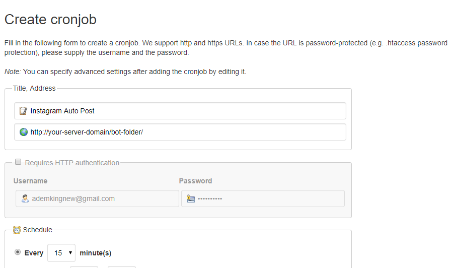Open the 15 minutes interval dropdown
450x268 pixels.
[x=61, y=253]
